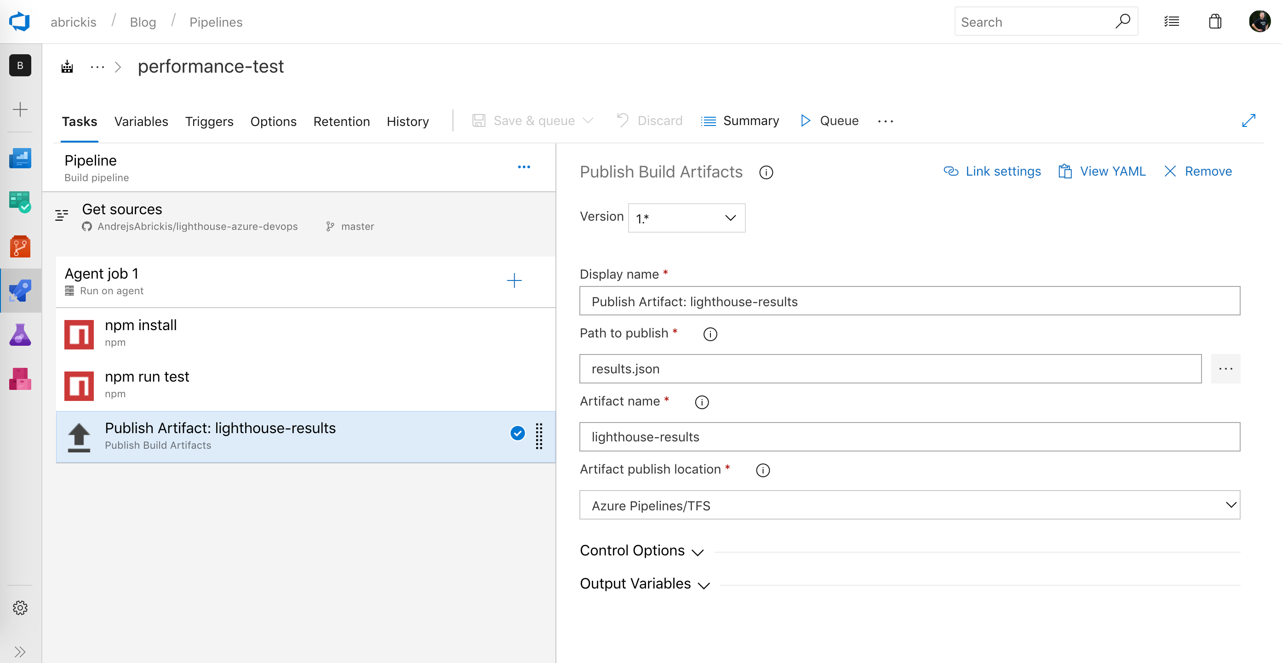The width and height of the screenshot is (1282, 663).
Task: Click the npm install task icon
Action: (79, 332)
